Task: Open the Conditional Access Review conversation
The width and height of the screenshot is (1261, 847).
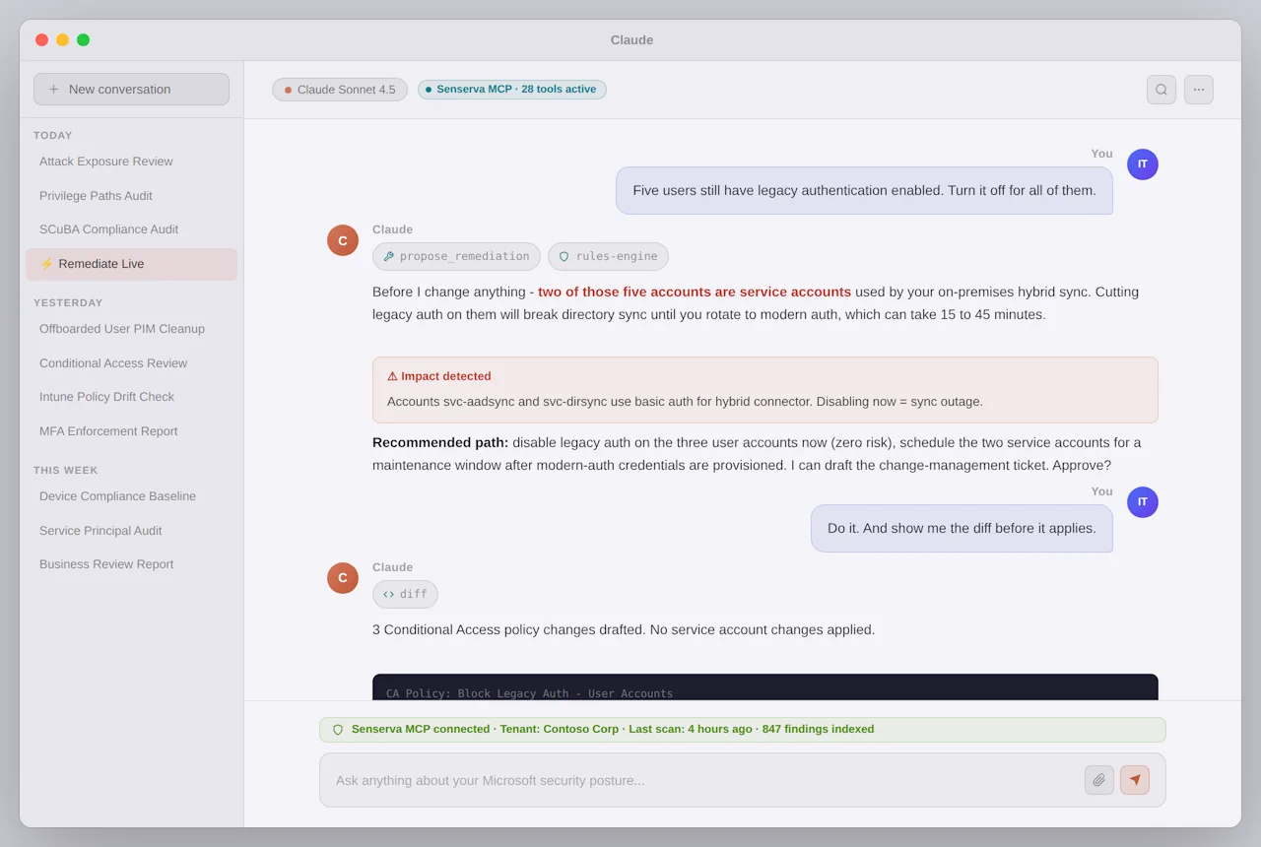Action: click(x=131, y=363)
